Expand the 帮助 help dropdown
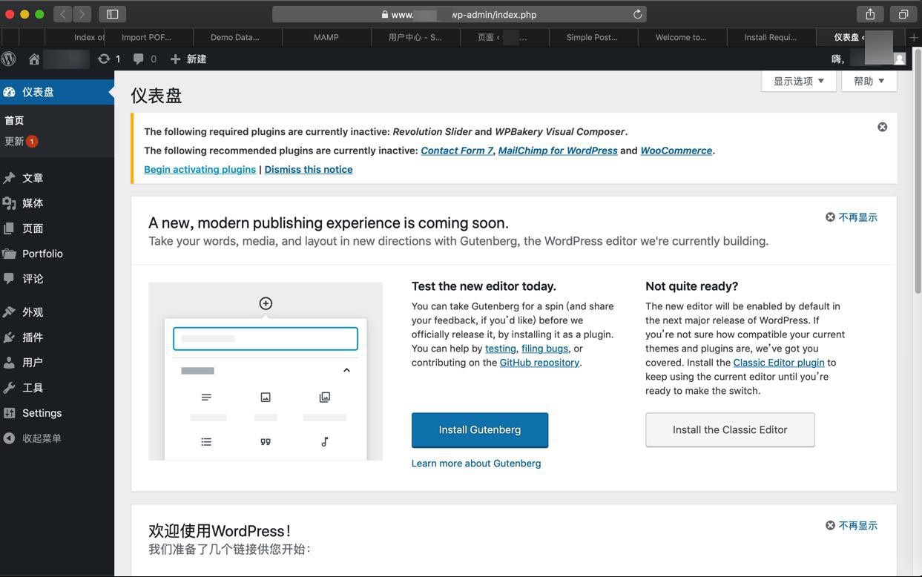The height and width of the screenshot is (577, 922). click(x=869, y=81)
